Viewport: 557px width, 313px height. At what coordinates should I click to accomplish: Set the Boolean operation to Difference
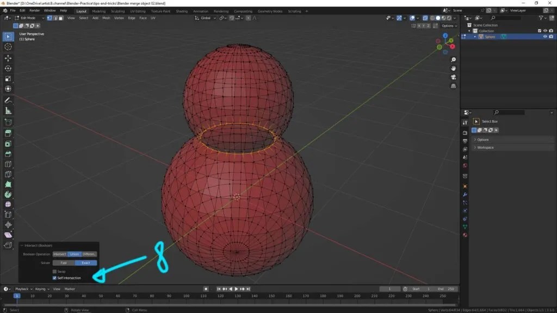point(89,254)
